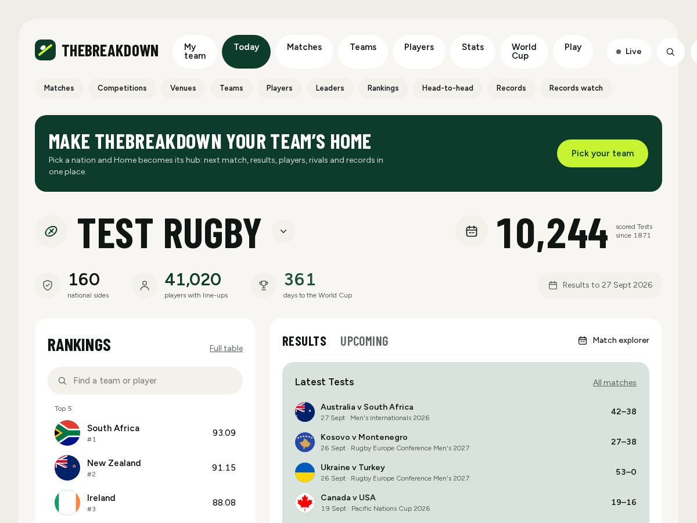
Task: Click Ukraine flag in Latest Tests
Action: click(305, 472)
